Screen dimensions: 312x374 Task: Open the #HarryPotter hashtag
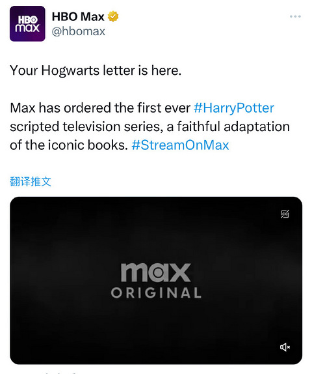pos(234,108)
